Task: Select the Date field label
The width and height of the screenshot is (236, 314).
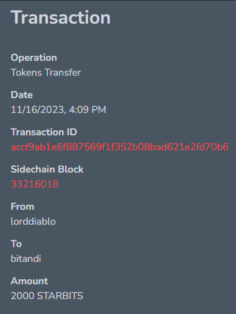Action: coord(22,95)
